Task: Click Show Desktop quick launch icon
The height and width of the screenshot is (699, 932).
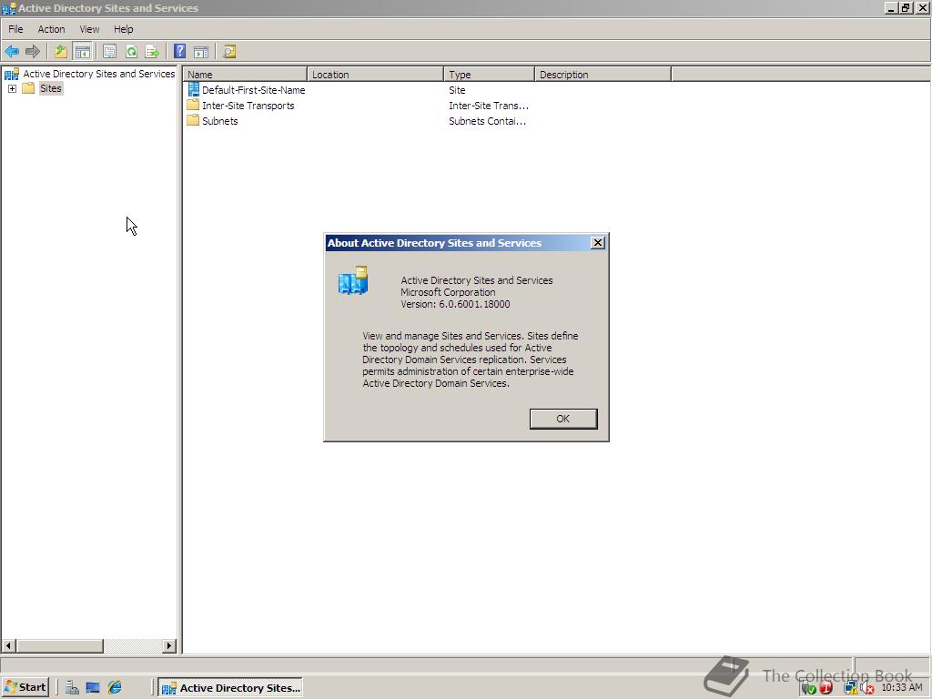Action: (x=93, y=688)
